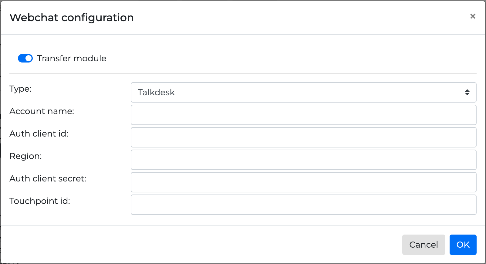
Task: Click into the Auth client id field
Action: (x=303, y=137)
